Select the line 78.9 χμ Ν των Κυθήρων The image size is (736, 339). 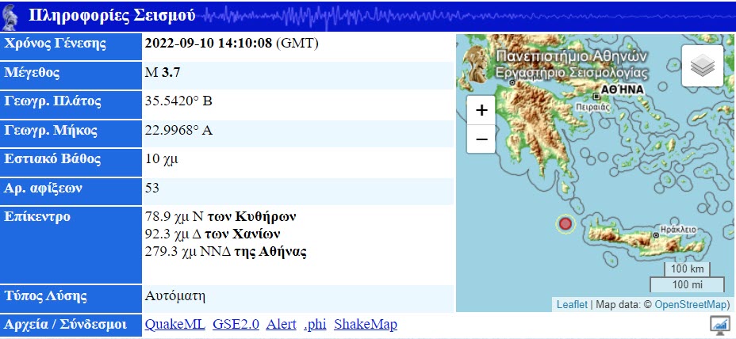click(x=220, y=217)
